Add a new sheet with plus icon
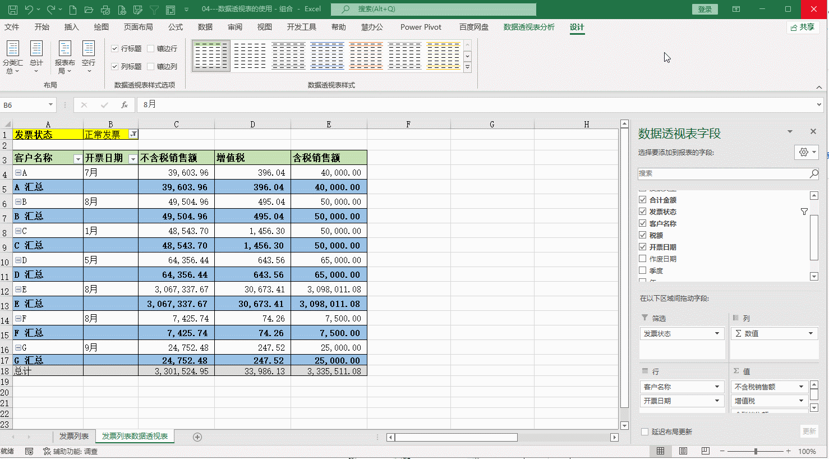The width and height of the screenshot is (829, 459). (197, 437)
